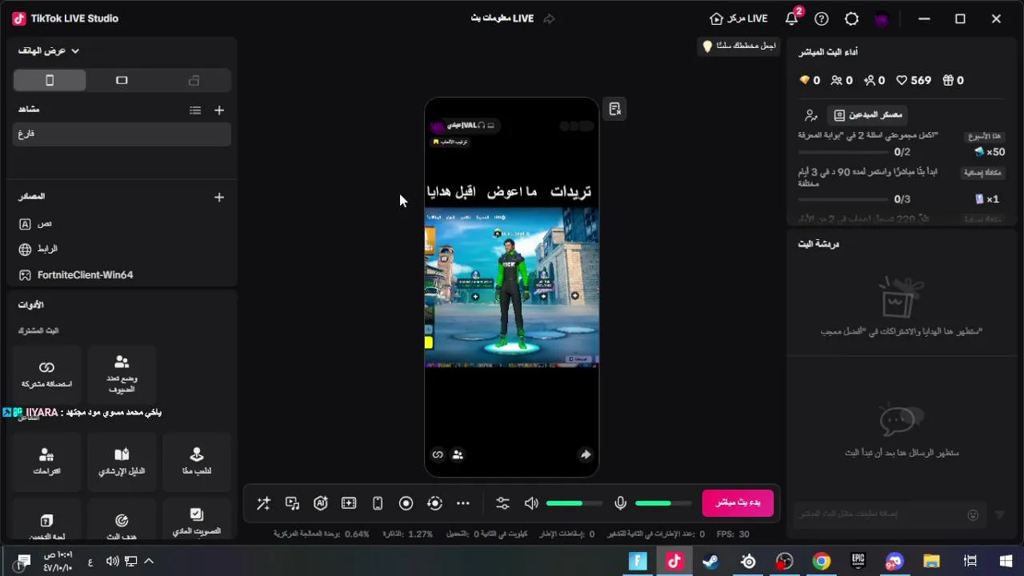Add a new scene with plus icon
Screen dimensions: 1024x576
219,110
